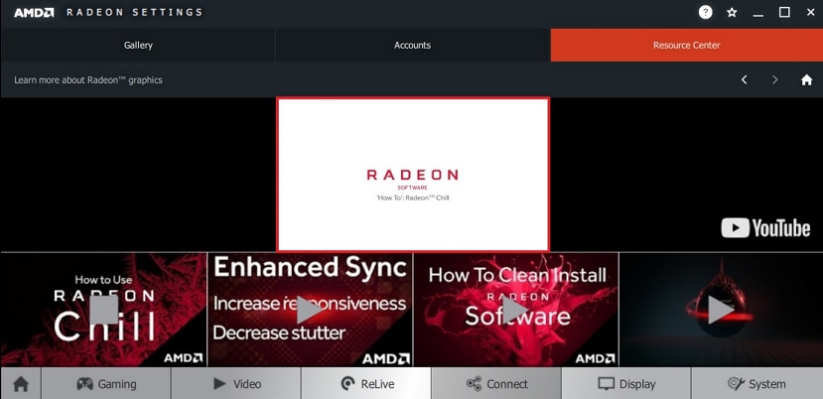This screenshot has height=399, width=823.
Task: Click the main Radeon Software video player
Action: [x=413, y=174]
